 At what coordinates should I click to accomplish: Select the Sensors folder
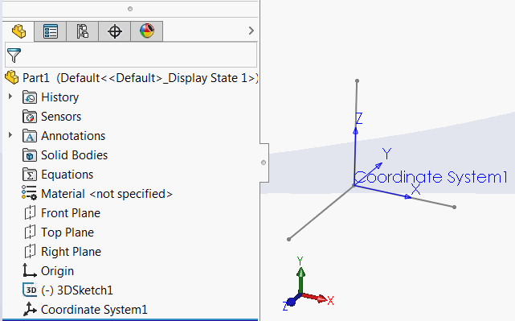[51, 117]
